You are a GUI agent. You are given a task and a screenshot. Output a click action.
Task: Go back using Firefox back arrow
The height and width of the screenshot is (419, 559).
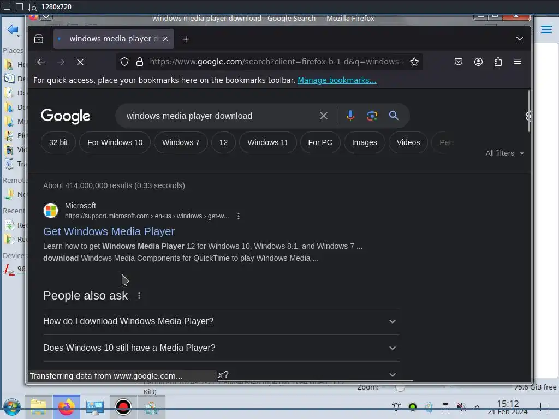point(40,62)
